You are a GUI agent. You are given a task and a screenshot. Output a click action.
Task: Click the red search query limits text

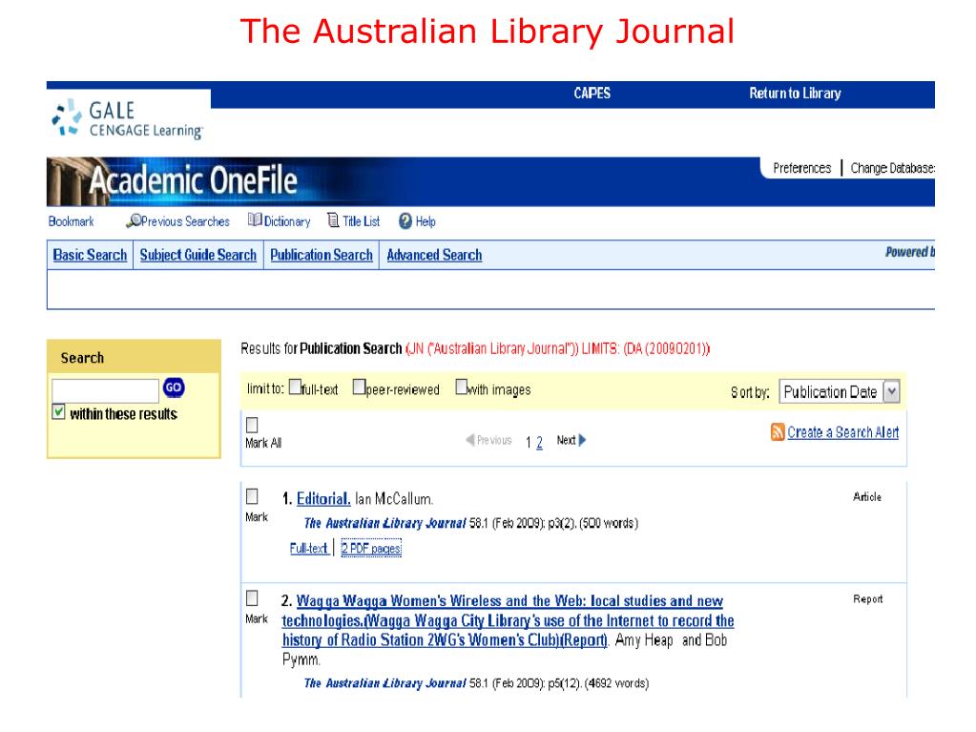pos(558,348)
